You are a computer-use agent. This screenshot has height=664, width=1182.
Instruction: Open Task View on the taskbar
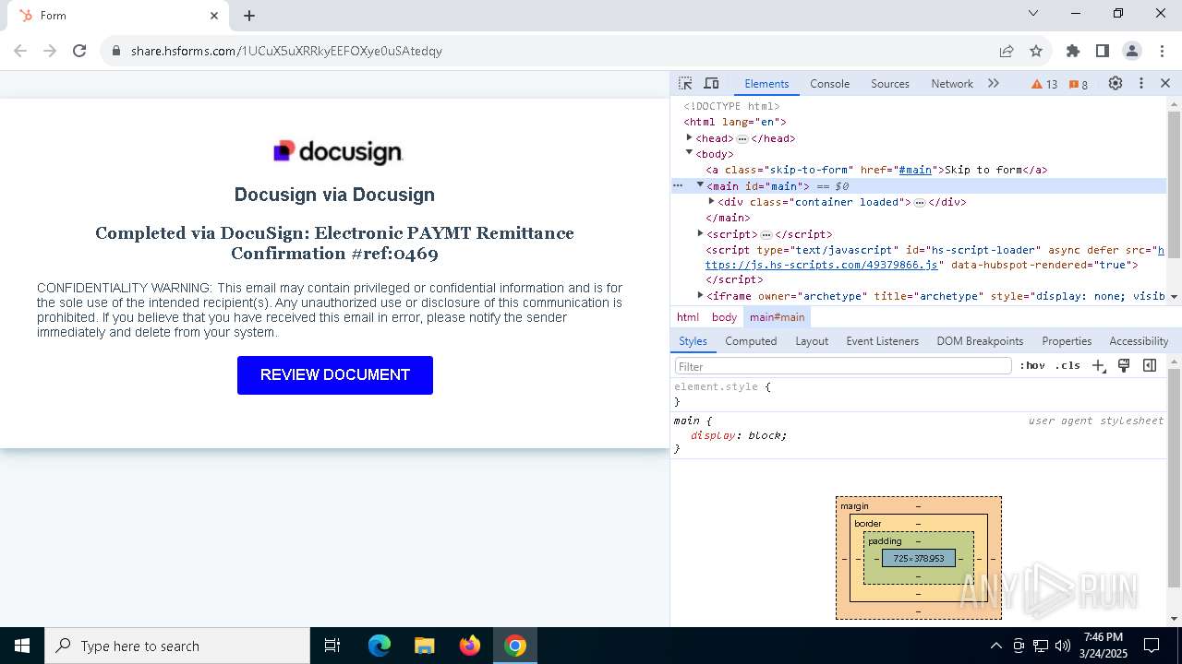click(x=332, y=646)
